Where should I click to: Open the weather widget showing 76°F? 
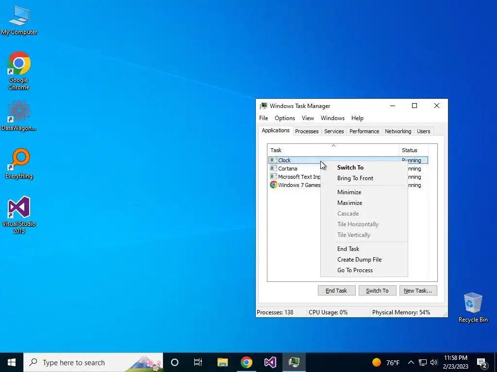pos(386,362)
